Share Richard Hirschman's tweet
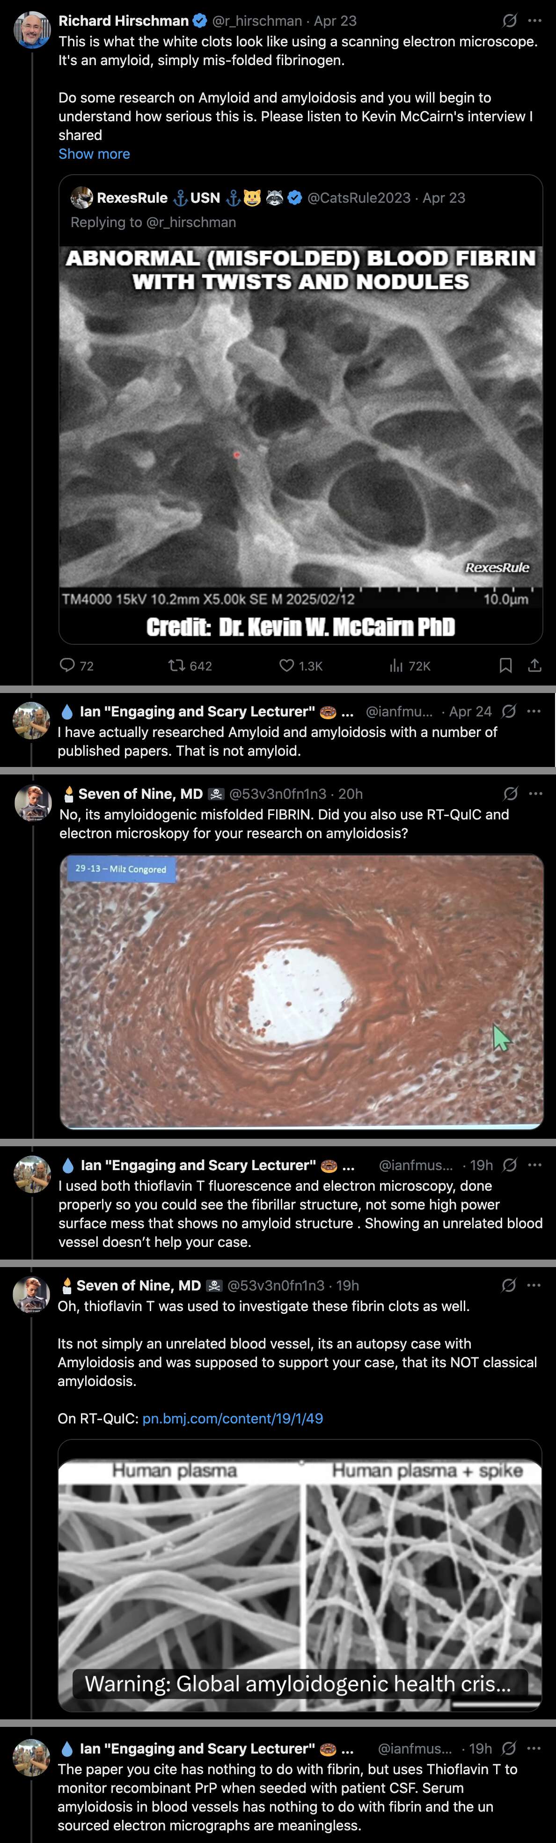The height and width of the screenshot is (1843, 556). point(534,665)
